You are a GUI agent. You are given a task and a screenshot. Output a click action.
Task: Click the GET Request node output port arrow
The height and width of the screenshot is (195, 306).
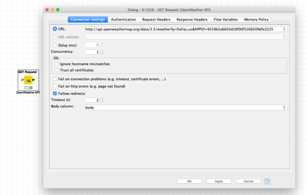(x=34, y=80)
